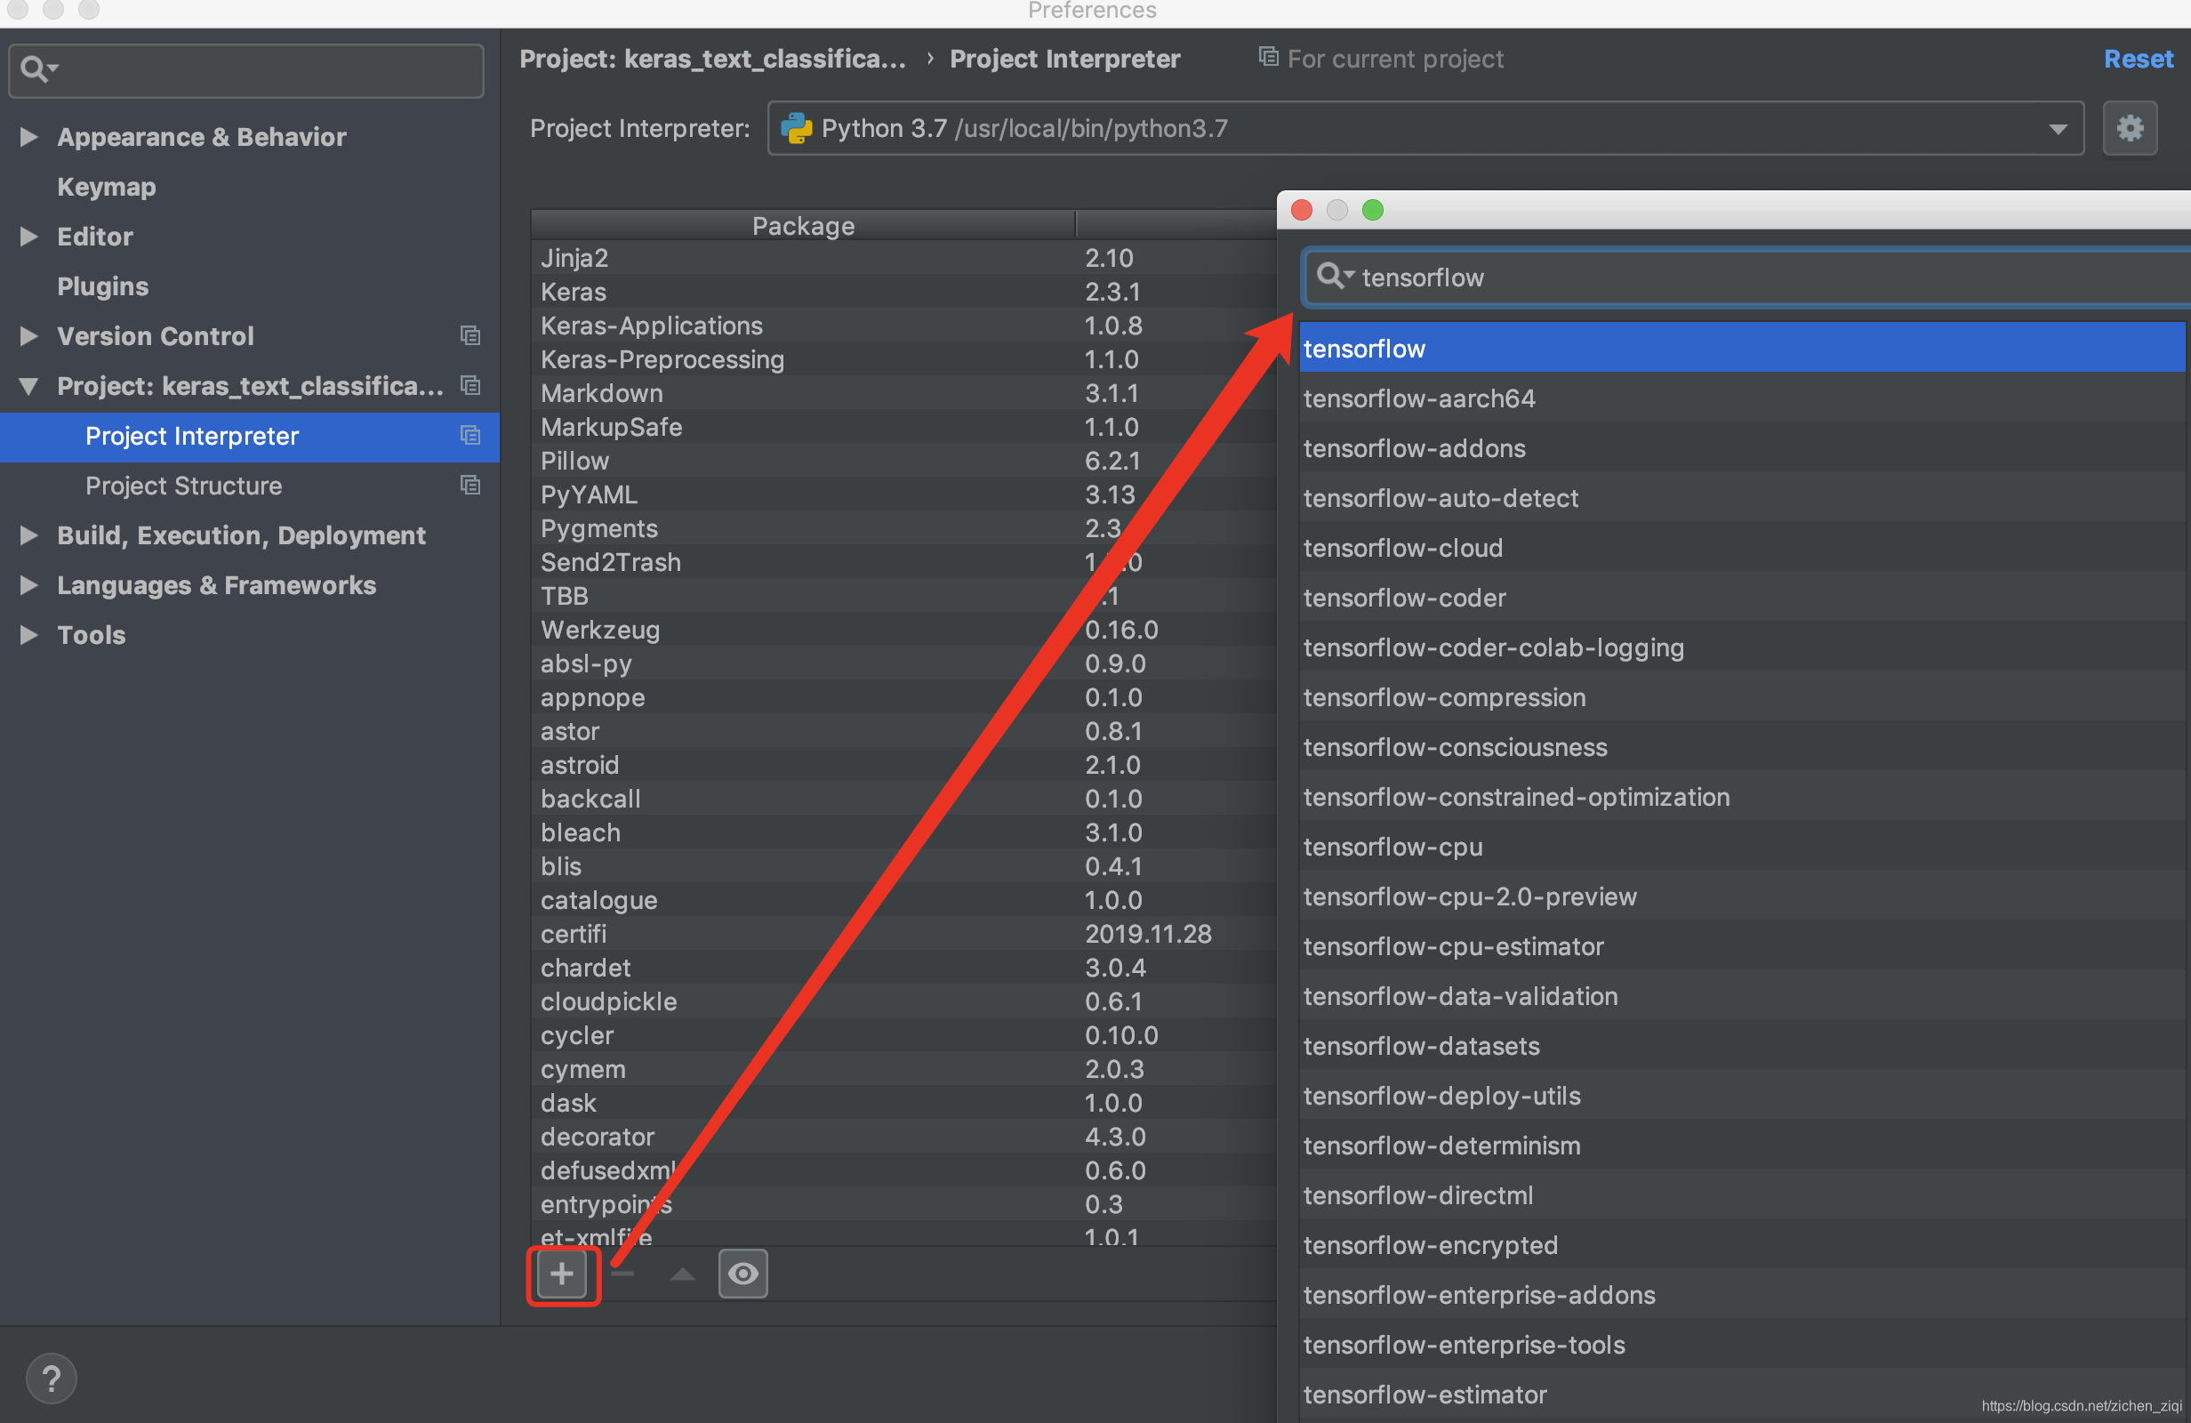Image resolution: width=2191 pixels, height=1423 pixels.
Task: Open the interpreter settings gear
Action: click(2130, 128)
